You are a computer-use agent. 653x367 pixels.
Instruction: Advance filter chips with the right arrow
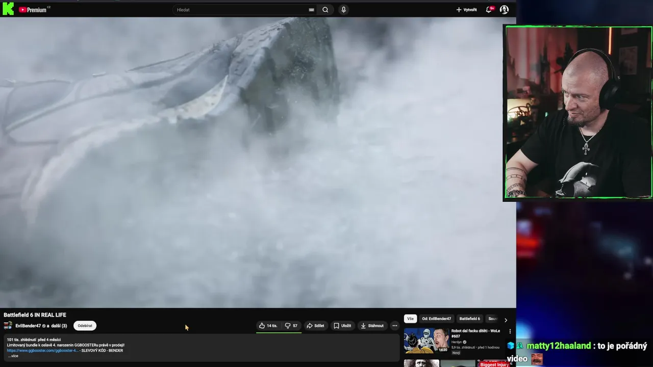[506, 320]
